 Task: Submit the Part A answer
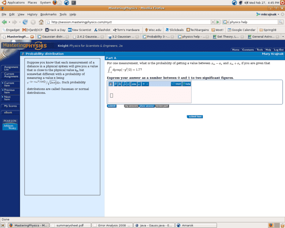[x=112, y=106]
